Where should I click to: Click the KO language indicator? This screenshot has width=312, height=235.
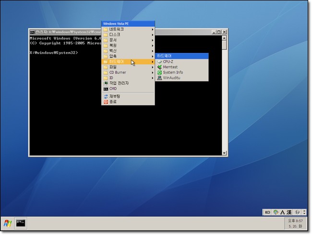(x=267, y=212)
